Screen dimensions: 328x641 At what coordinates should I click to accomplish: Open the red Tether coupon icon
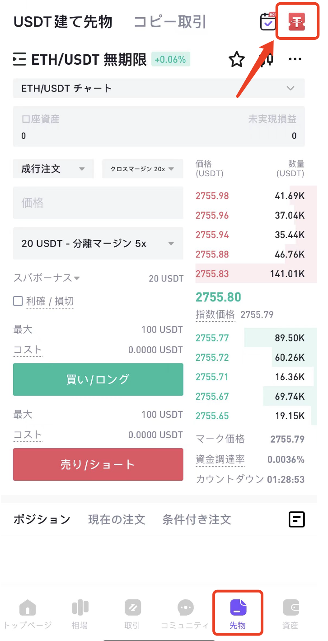(297, 22)
